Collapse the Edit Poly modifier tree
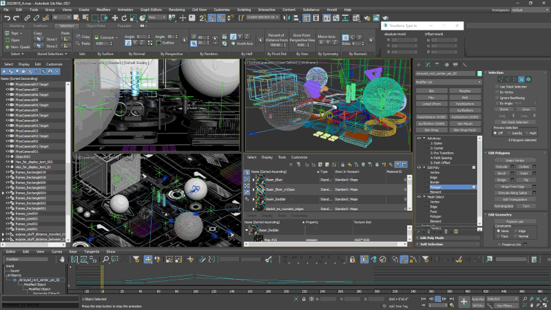The width and height of the screenshot is (551, 310). coord(424,167)
